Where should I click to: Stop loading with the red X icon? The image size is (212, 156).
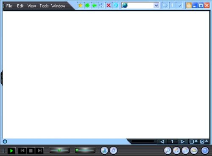pos(109,6)
